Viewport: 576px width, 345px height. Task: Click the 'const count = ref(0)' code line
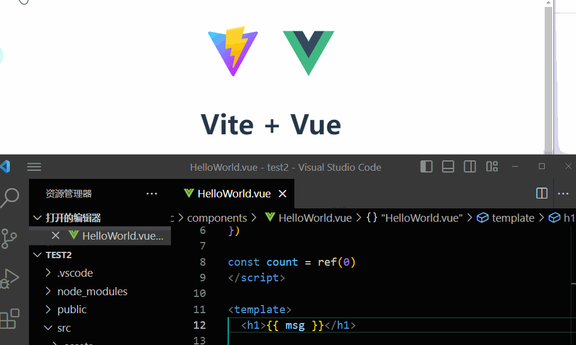click(291, 262)
